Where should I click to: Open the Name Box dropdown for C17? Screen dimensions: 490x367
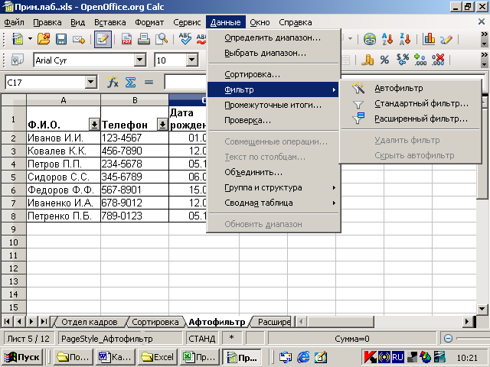[90, 83]
